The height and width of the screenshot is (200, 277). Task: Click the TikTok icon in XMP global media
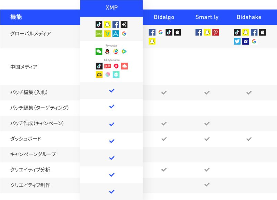99,24
